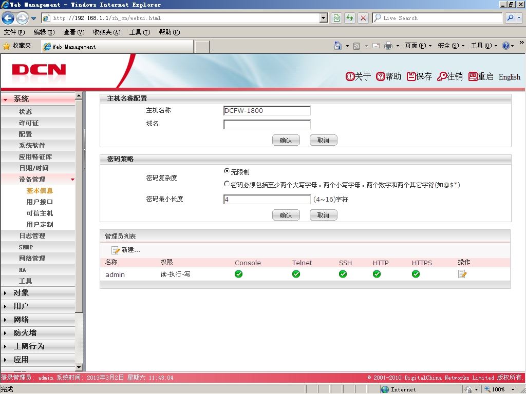Image resolution: width=526 pixels, height=394 pixels.
Task: Click admin's SSH green check icon
Action: point(343,274)
